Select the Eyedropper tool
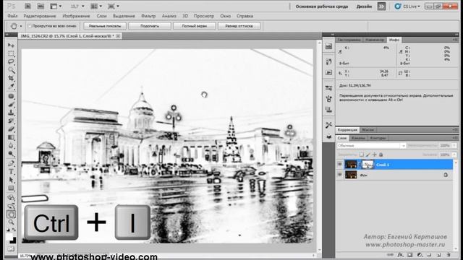This screenshot has height=260, width=463. point(12,87)
